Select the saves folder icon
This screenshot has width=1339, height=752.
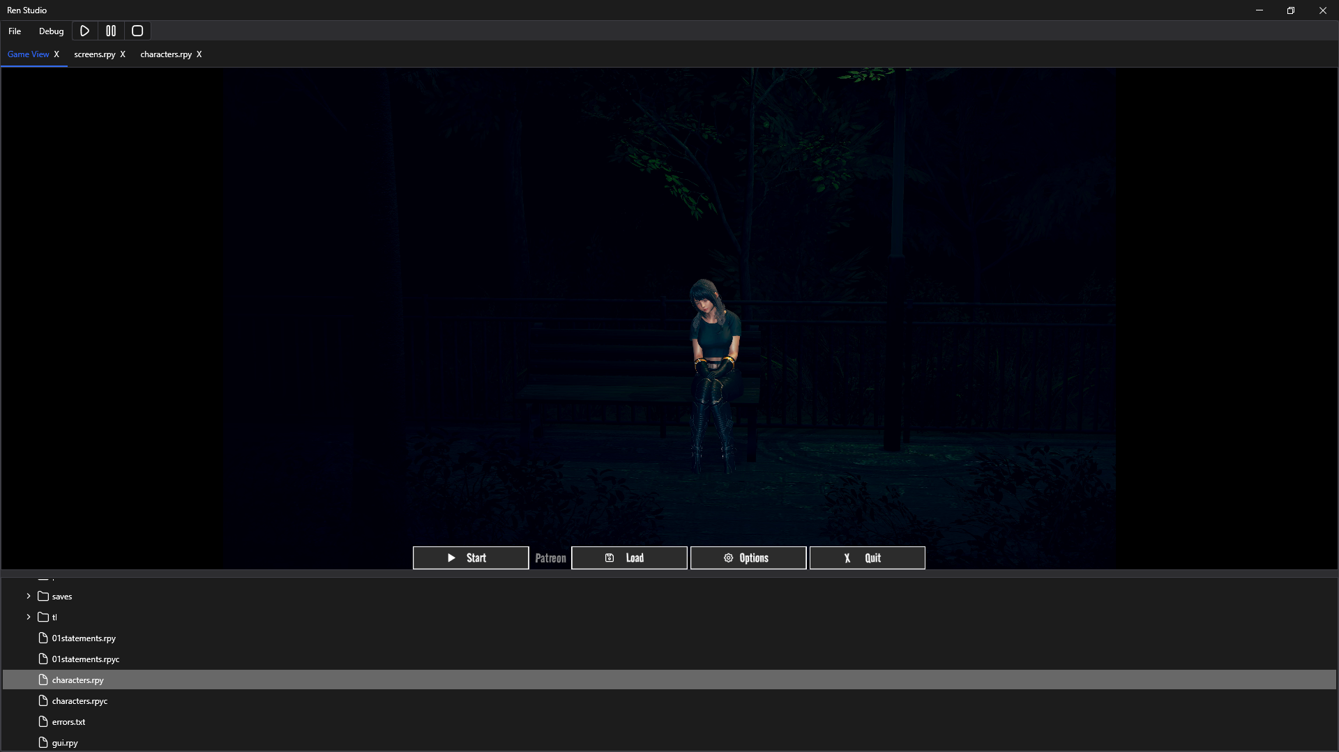click(43, 596)
